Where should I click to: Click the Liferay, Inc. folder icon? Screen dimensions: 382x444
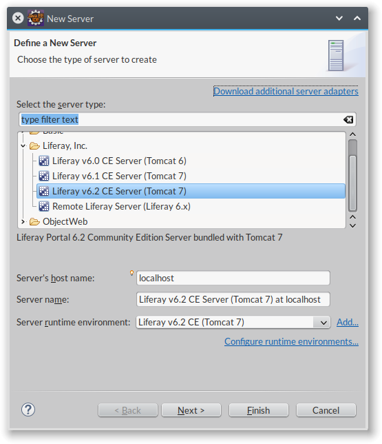click(34, 146)
